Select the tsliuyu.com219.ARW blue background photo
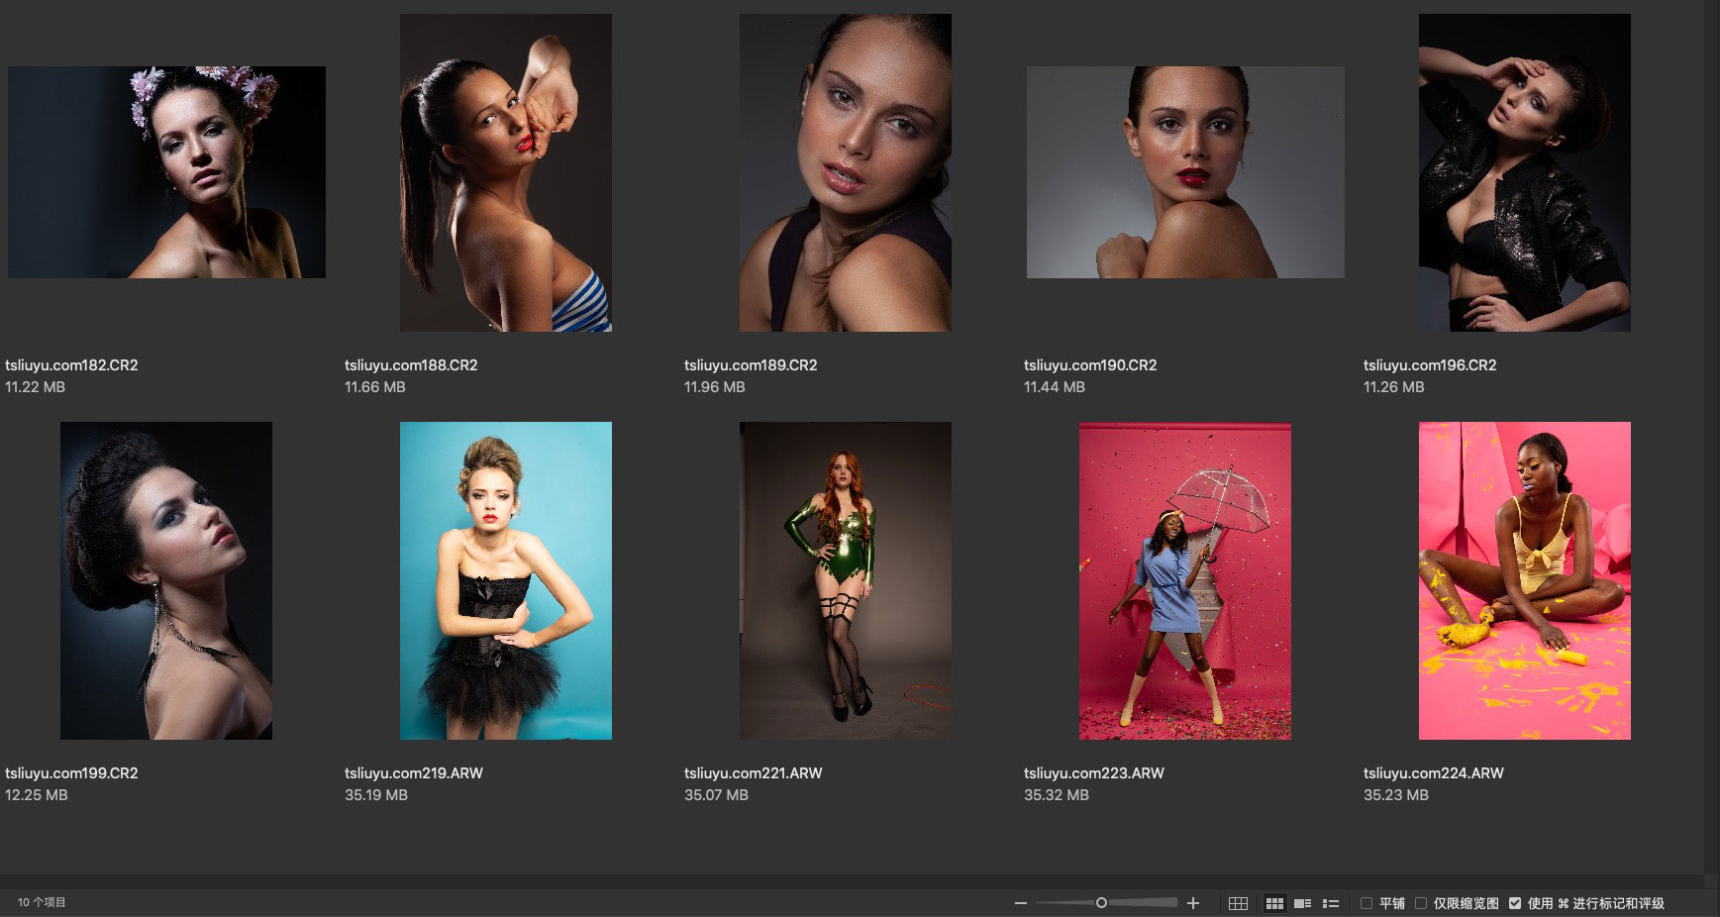This screenshot has width=1720, height=917. 505,580
